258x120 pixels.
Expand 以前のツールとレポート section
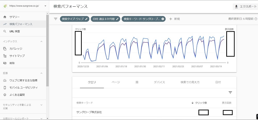click(42, 118)
